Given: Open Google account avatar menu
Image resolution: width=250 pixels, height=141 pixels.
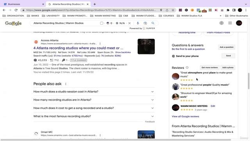Looking at the screenshot, I should point(239,23).
